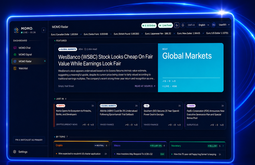Click the Euro / US Dollar ticker item

tap(217, 33)
